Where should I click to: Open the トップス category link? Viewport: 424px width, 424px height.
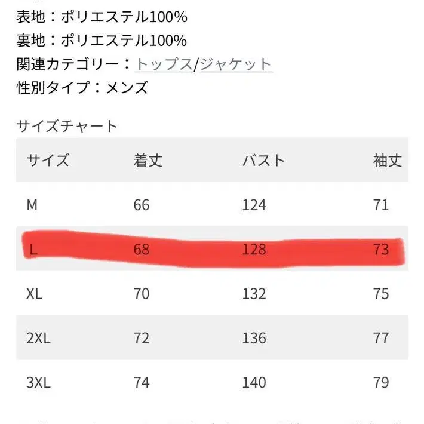pos(164,64)
